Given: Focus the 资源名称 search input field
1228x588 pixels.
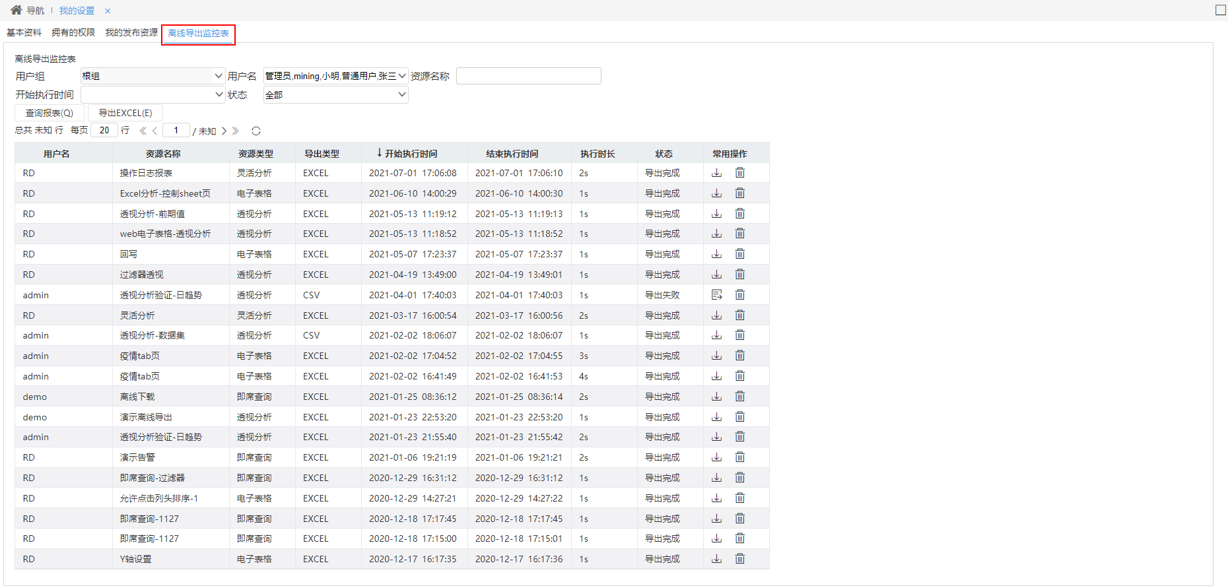Looking at the screenshot, I should pos(529,76).
